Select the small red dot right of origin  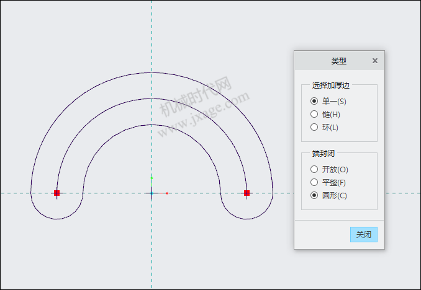pyautogui.click(x=167, y=193)
